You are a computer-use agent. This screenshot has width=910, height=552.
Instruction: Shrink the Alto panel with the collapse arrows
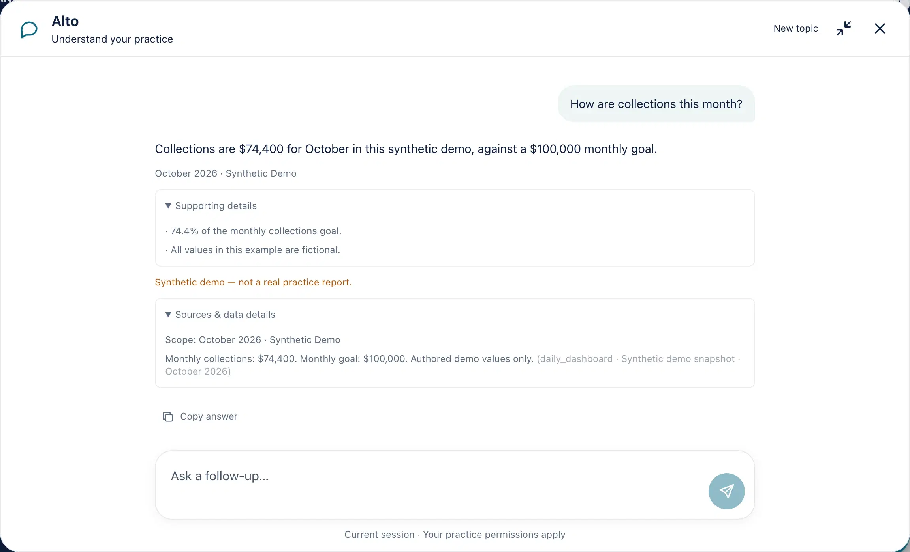click(x=843, y=28)
